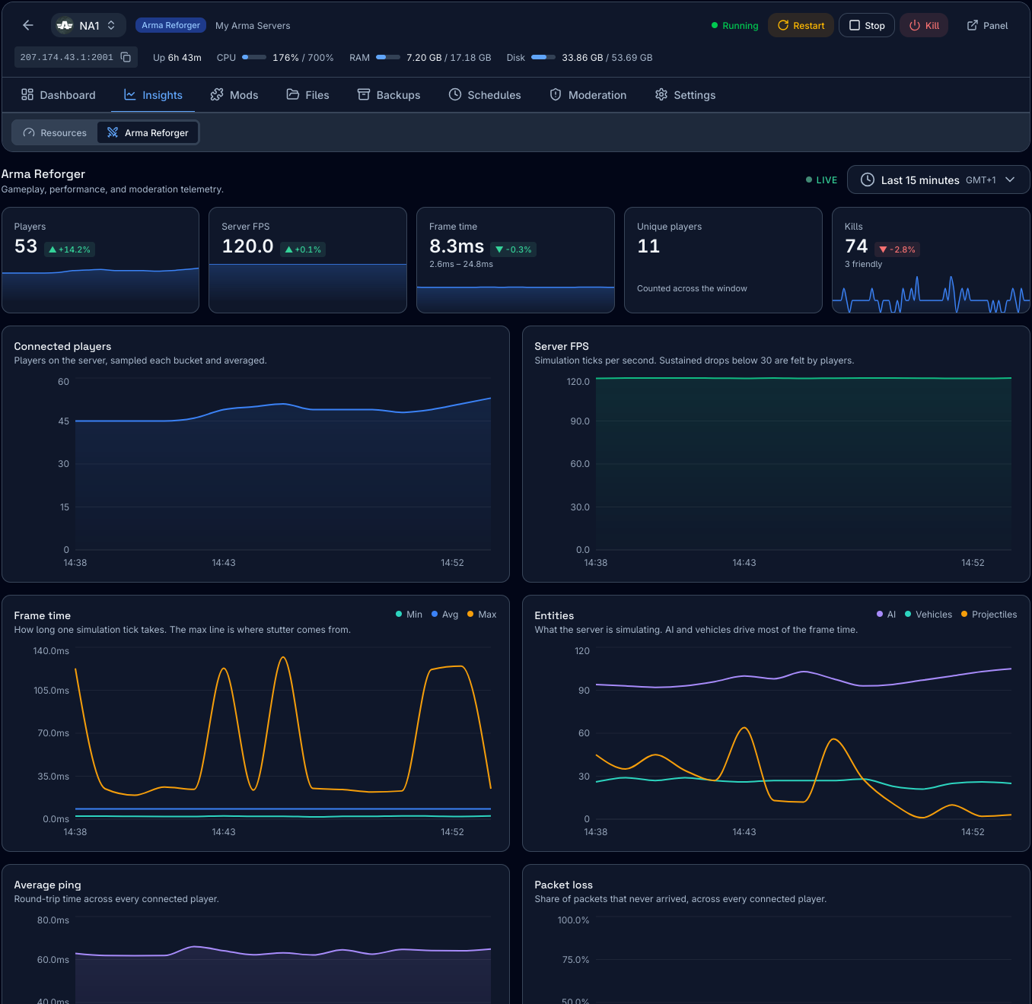The height and width of the screenshot is (1004, 1032).
Task: Click the Arma Reforger game badge
Action: (x=170, y=25)
